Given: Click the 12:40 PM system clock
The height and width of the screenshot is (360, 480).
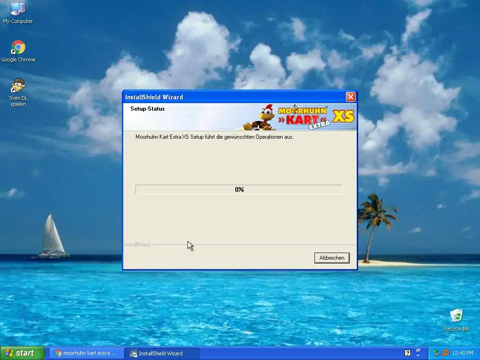Looking at the screenshot, I should coord(463,353).
